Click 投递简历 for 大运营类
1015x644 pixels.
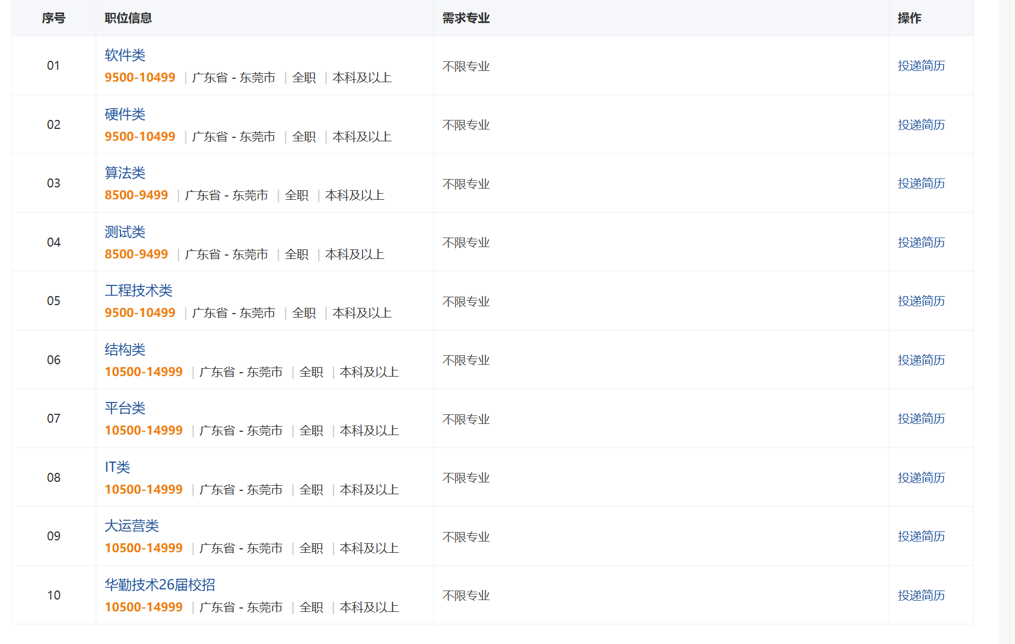point(921,536)
